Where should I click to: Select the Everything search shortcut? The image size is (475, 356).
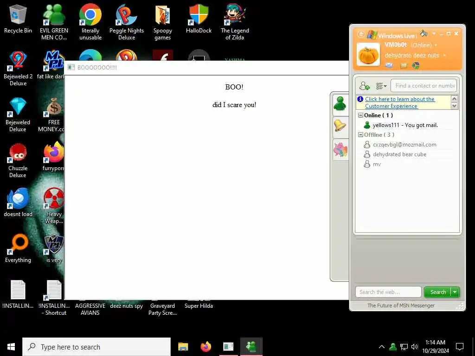[18, 248]
